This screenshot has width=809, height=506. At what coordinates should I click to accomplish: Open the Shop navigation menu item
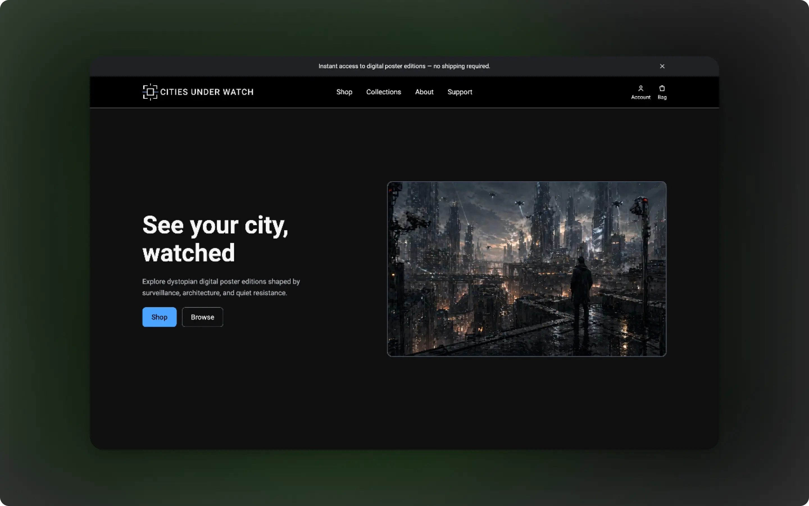344,92
